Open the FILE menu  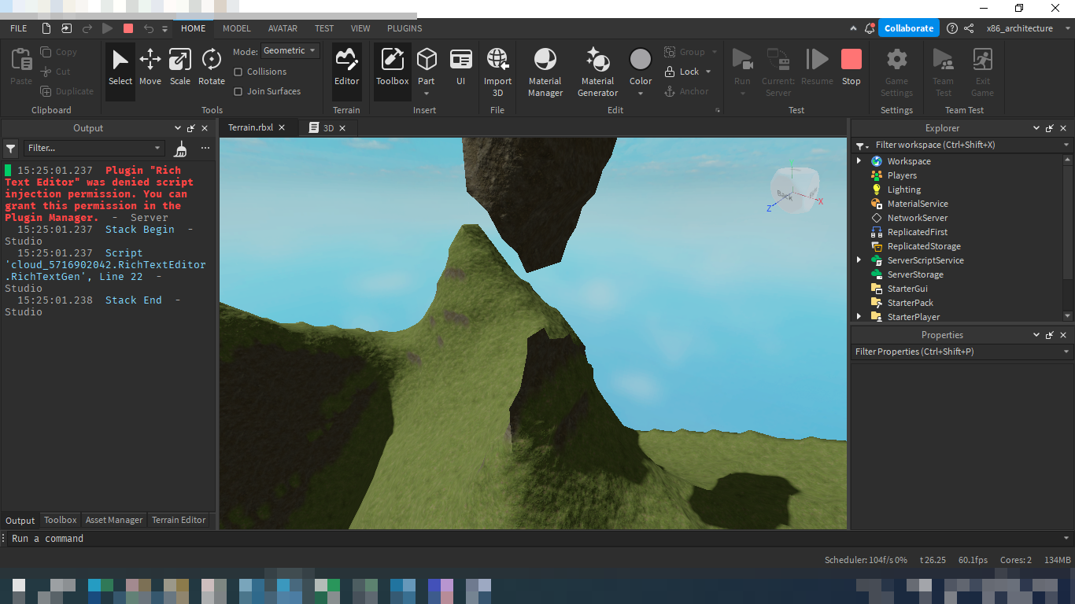(19, 28)
